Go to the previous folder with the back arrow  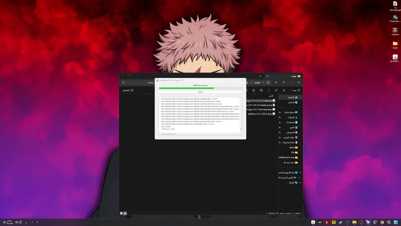coord(299,83)
